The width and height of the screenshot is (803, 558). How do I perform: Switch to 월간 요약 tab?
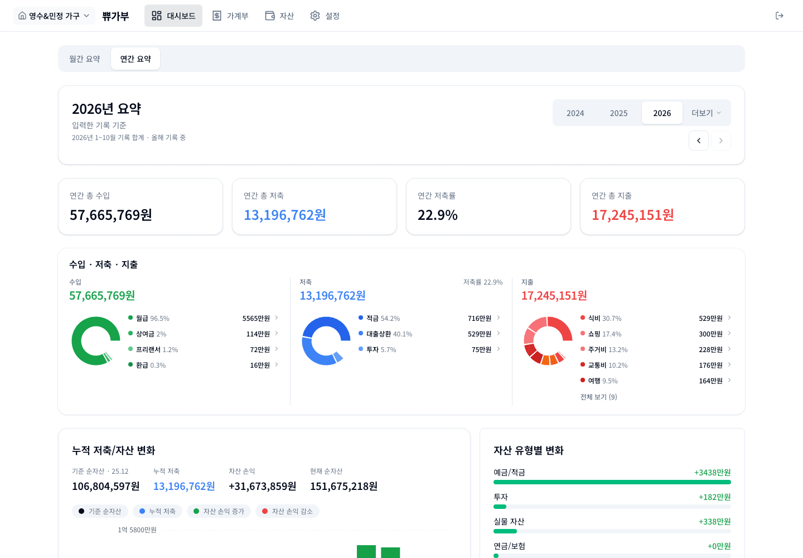click(x=85, y=59)
